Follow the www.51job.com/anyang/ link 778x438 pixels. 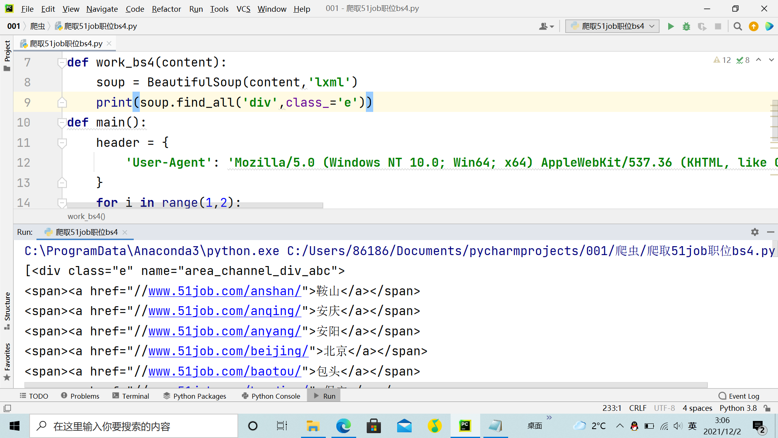[225, 331]
